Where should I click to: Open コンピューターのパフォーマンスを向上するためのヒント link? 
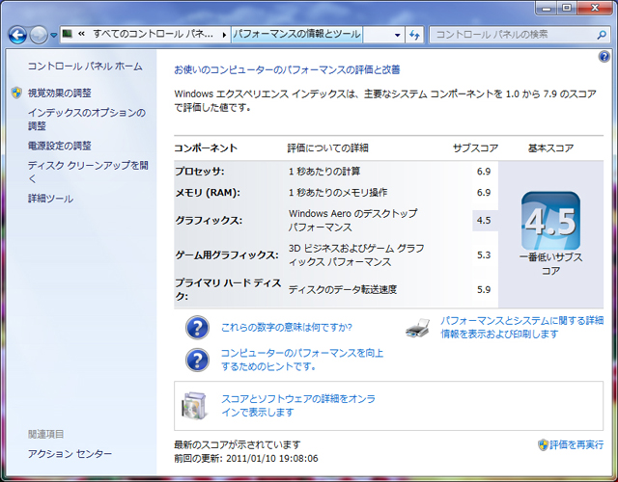pyautogui.click(x=302, y=360)
